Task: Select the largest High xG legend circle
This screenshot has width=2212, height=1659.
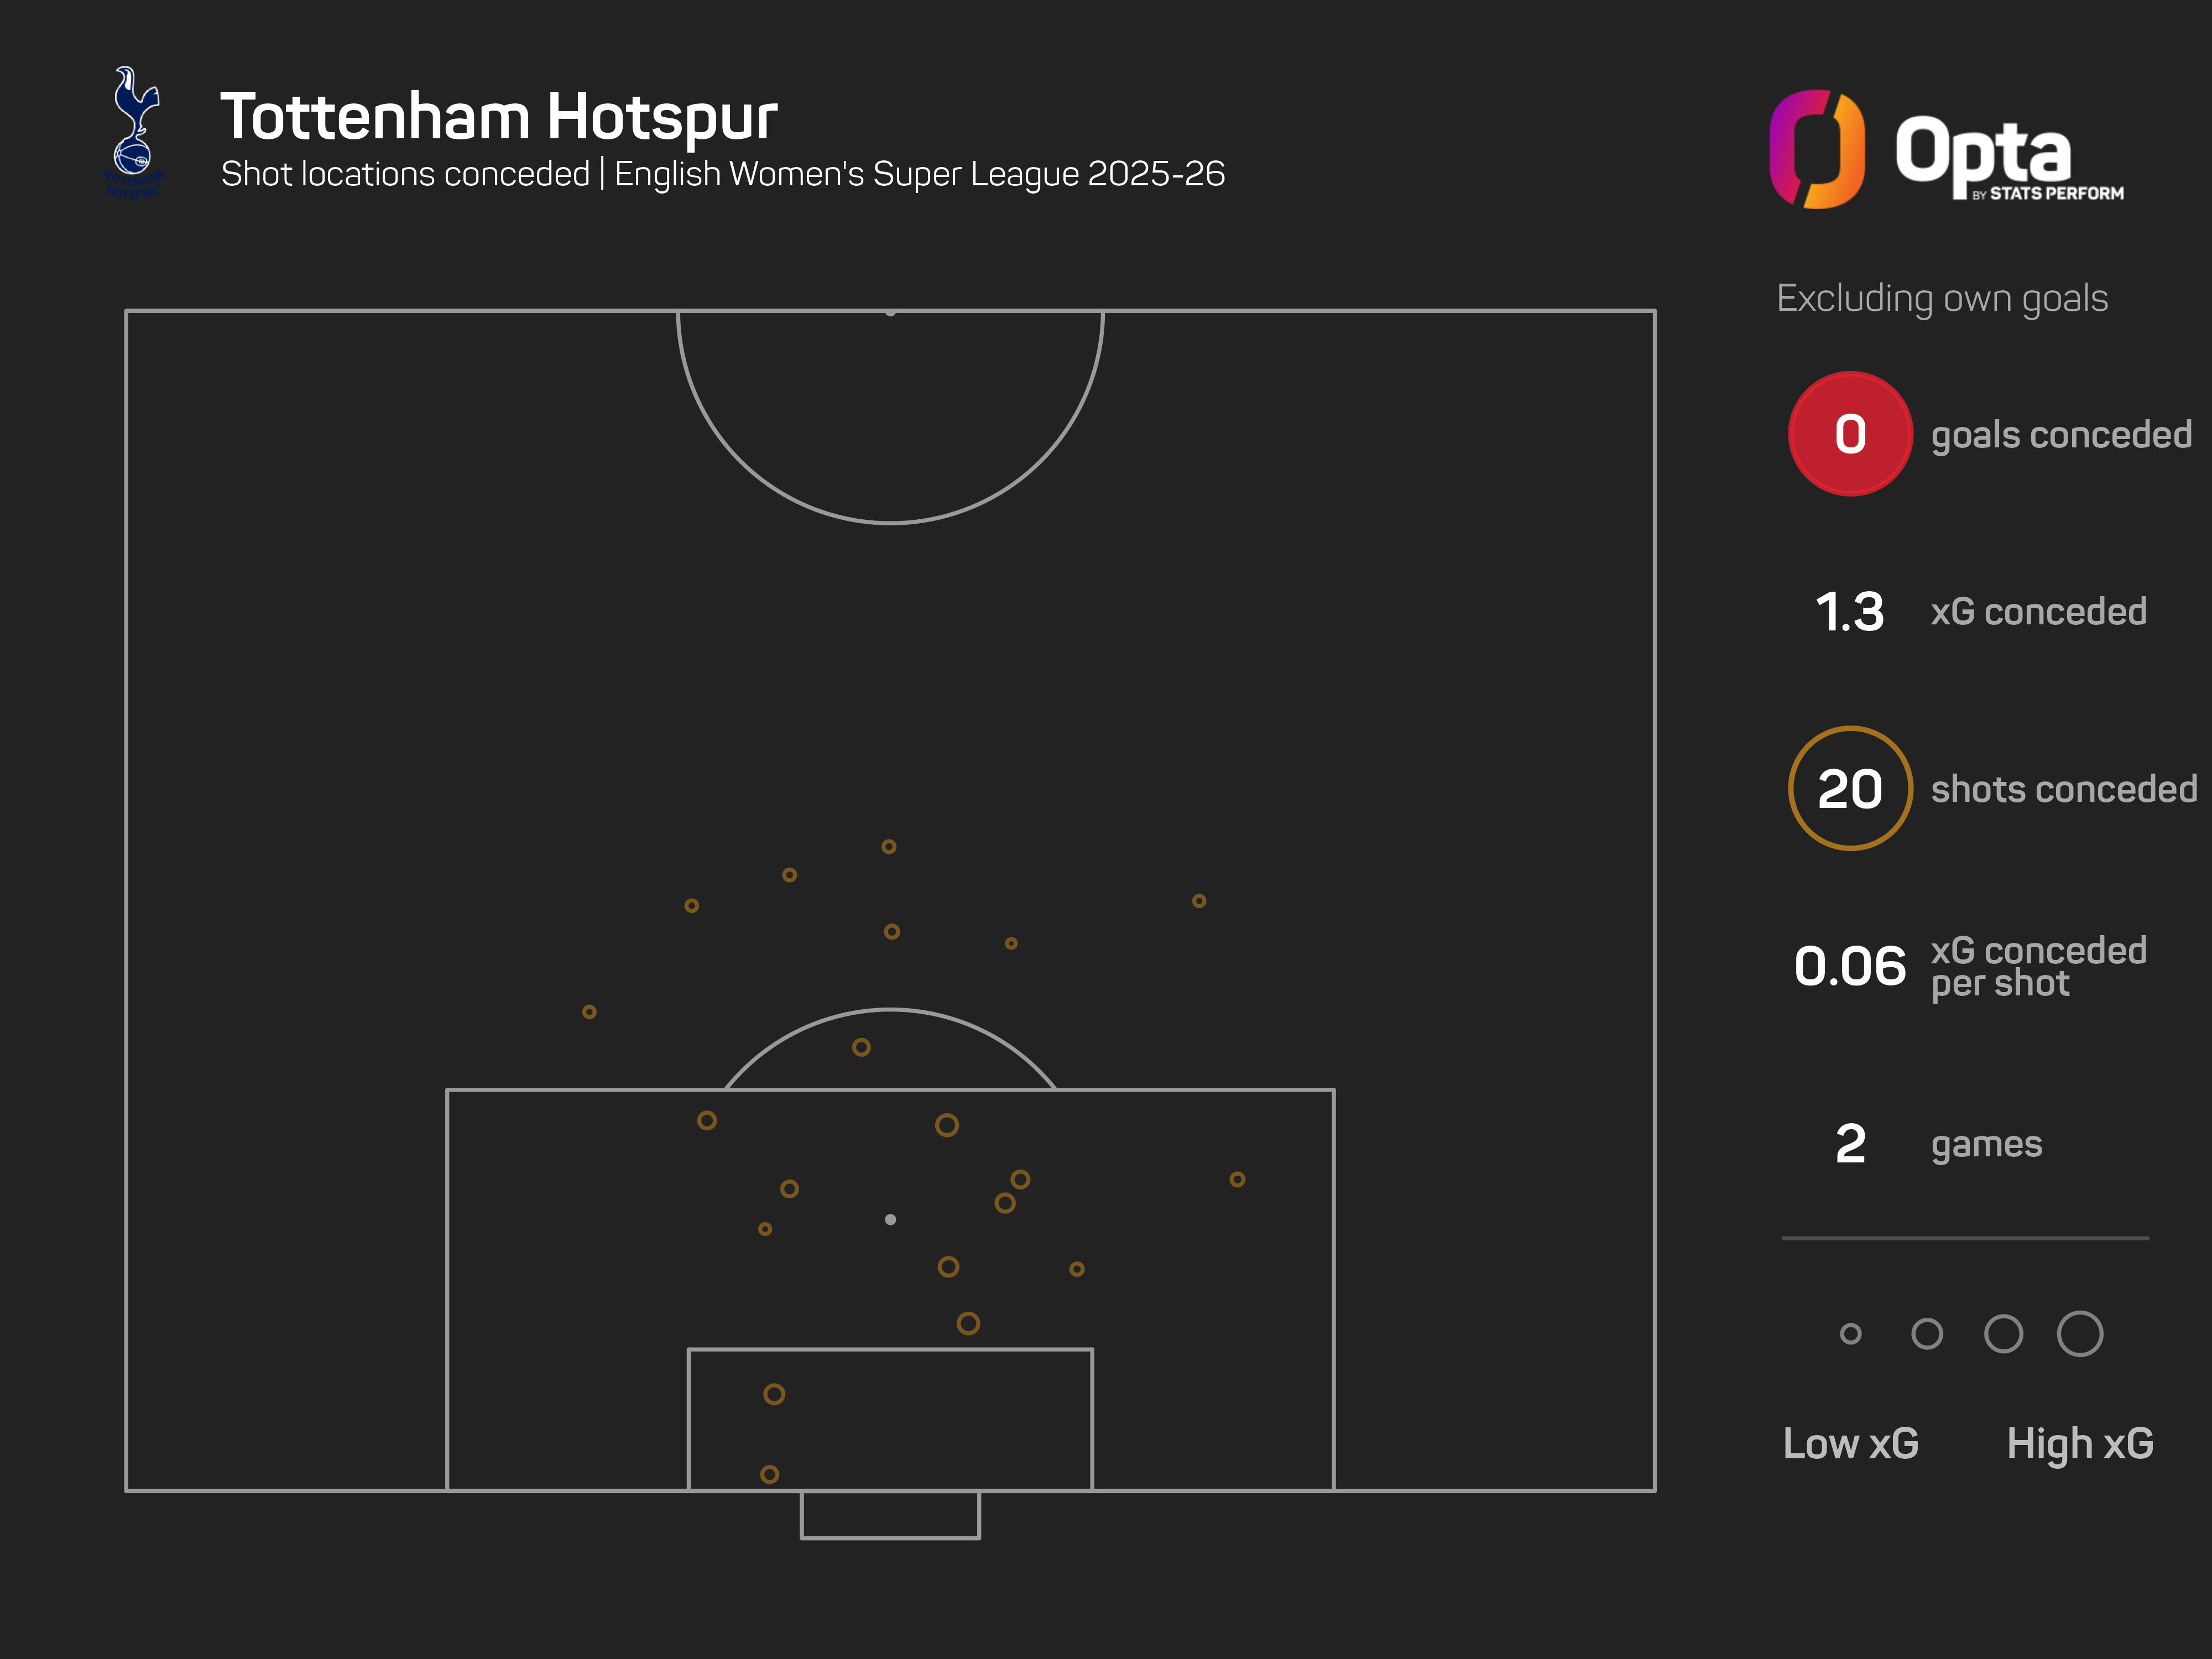Action: [2079, 1333]
